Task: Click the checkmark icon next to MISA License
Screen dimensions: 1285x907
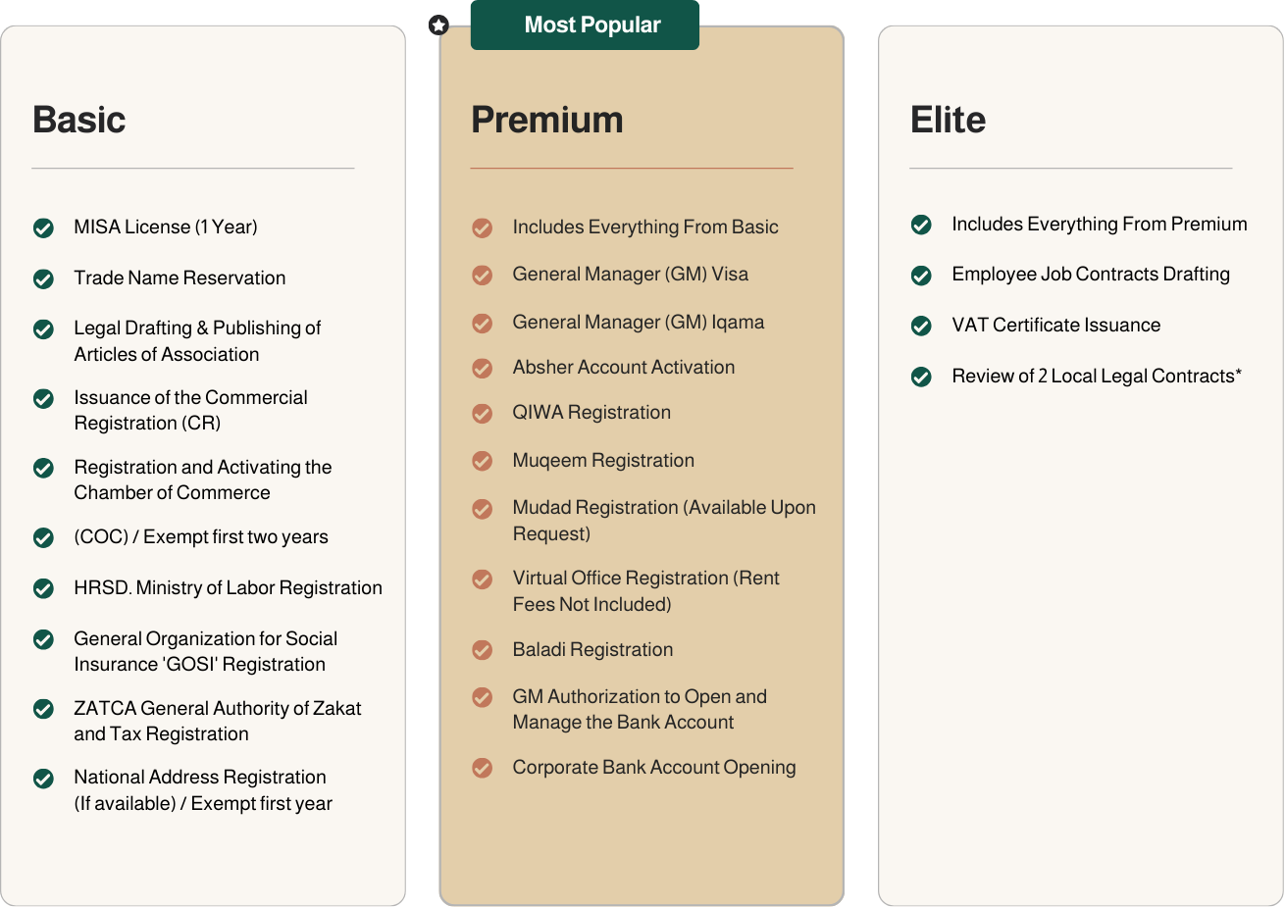Action: 44,228
